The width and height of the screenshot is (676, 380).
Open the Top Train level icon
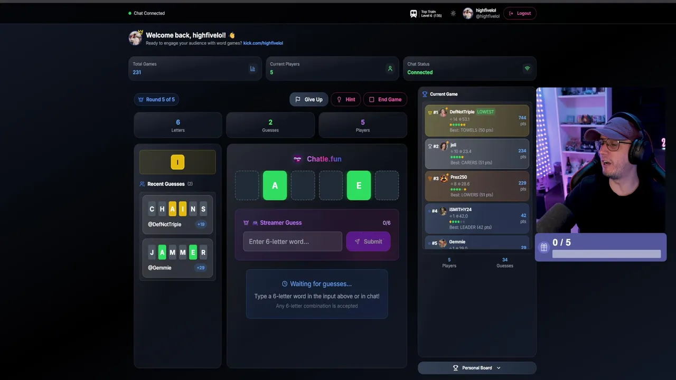pyautogui.click(x=414, y=14)
